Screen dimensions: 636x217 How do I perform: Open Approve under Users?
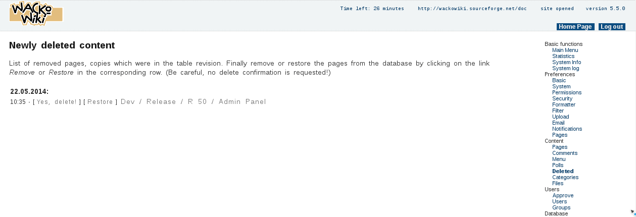pyautogui.click(x=563, y=195)
